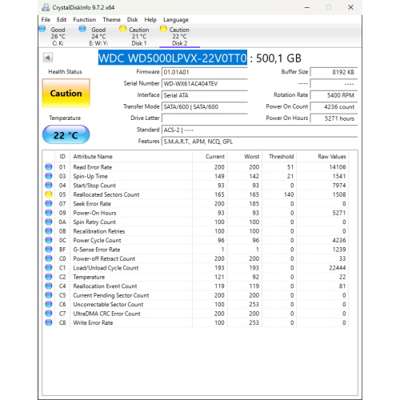Click the status icon for Load/Unload Cycle Count
This screenshot has width=400, height=400.
point(49,267)
